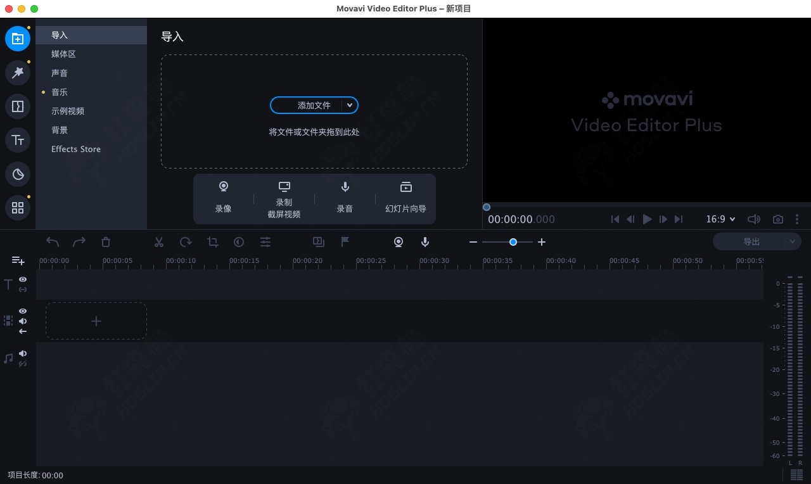The width and height of the screenshot is (811, 484).
Task: Expand the 添加文件 dropdown arrow
Action: pyautogui.click(x=350, y=105)
